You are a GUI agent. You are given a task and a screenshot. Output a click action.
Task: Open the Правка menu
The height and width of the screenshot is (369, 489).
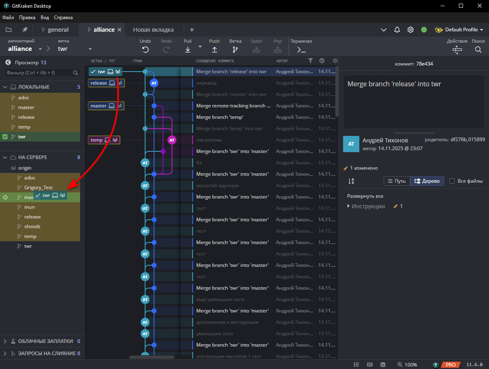point(27,17)
